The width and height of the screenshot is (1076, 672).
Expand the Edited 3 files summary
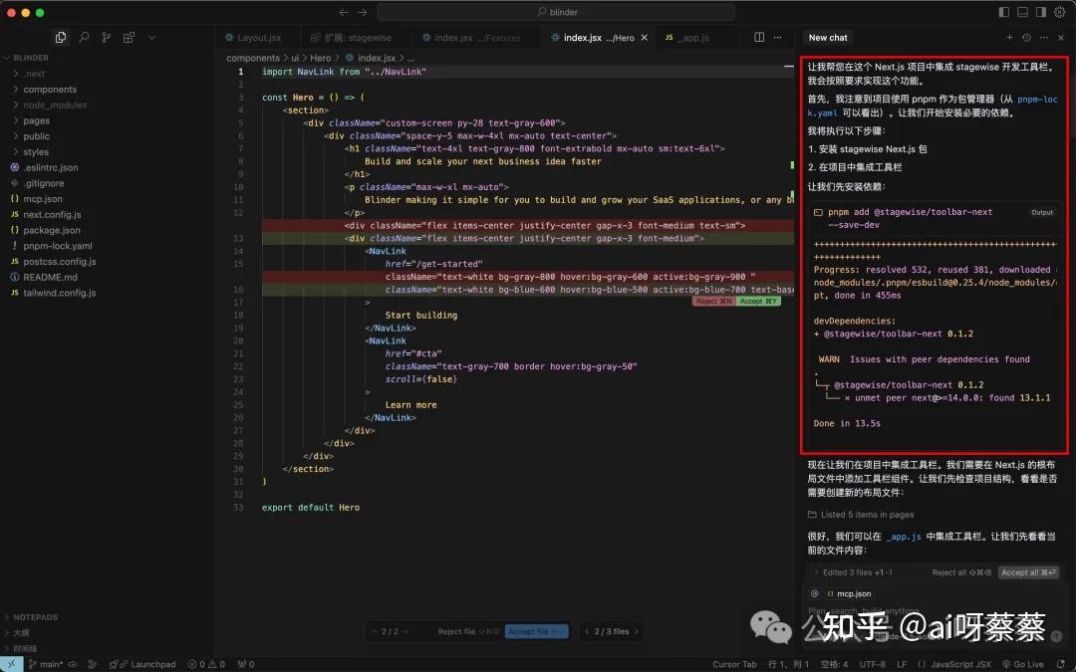pyautogui.click(x=853, y=572)
